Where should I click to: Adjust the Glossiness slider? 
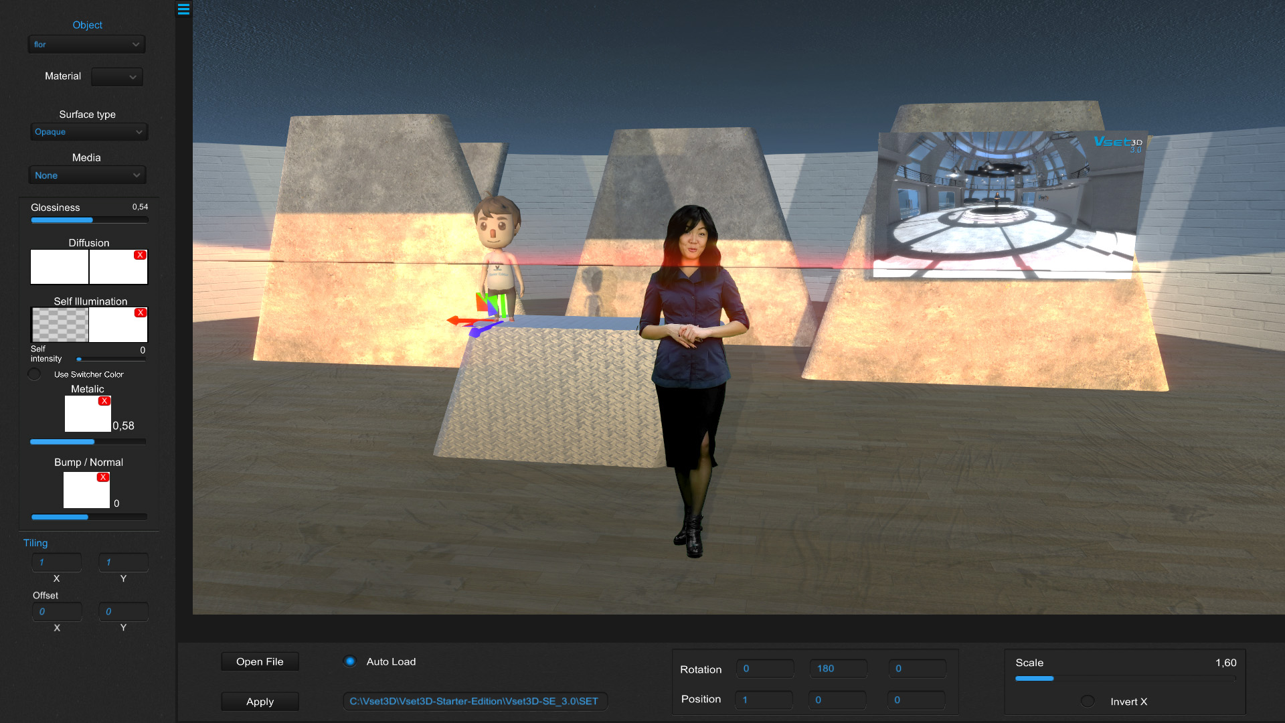click(89, 220)
